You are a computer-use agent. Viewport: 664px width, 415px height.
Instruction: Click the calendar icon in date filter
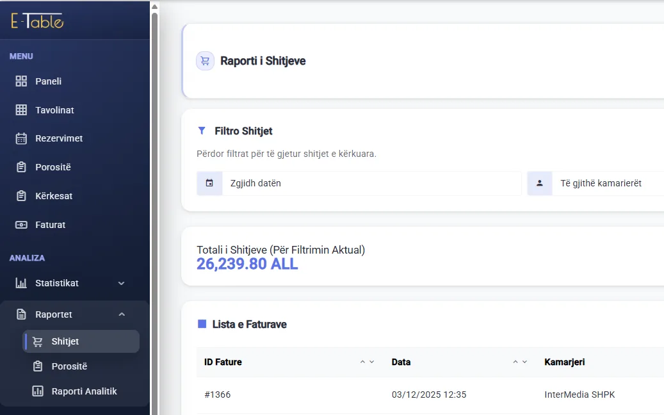[x=209, y=183]
